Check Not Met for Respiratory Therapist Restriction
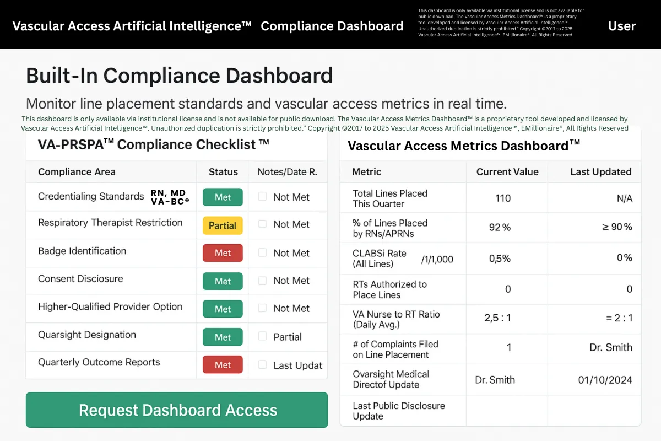The height and width of the screenshot is (441, 661). coord(263,224)
